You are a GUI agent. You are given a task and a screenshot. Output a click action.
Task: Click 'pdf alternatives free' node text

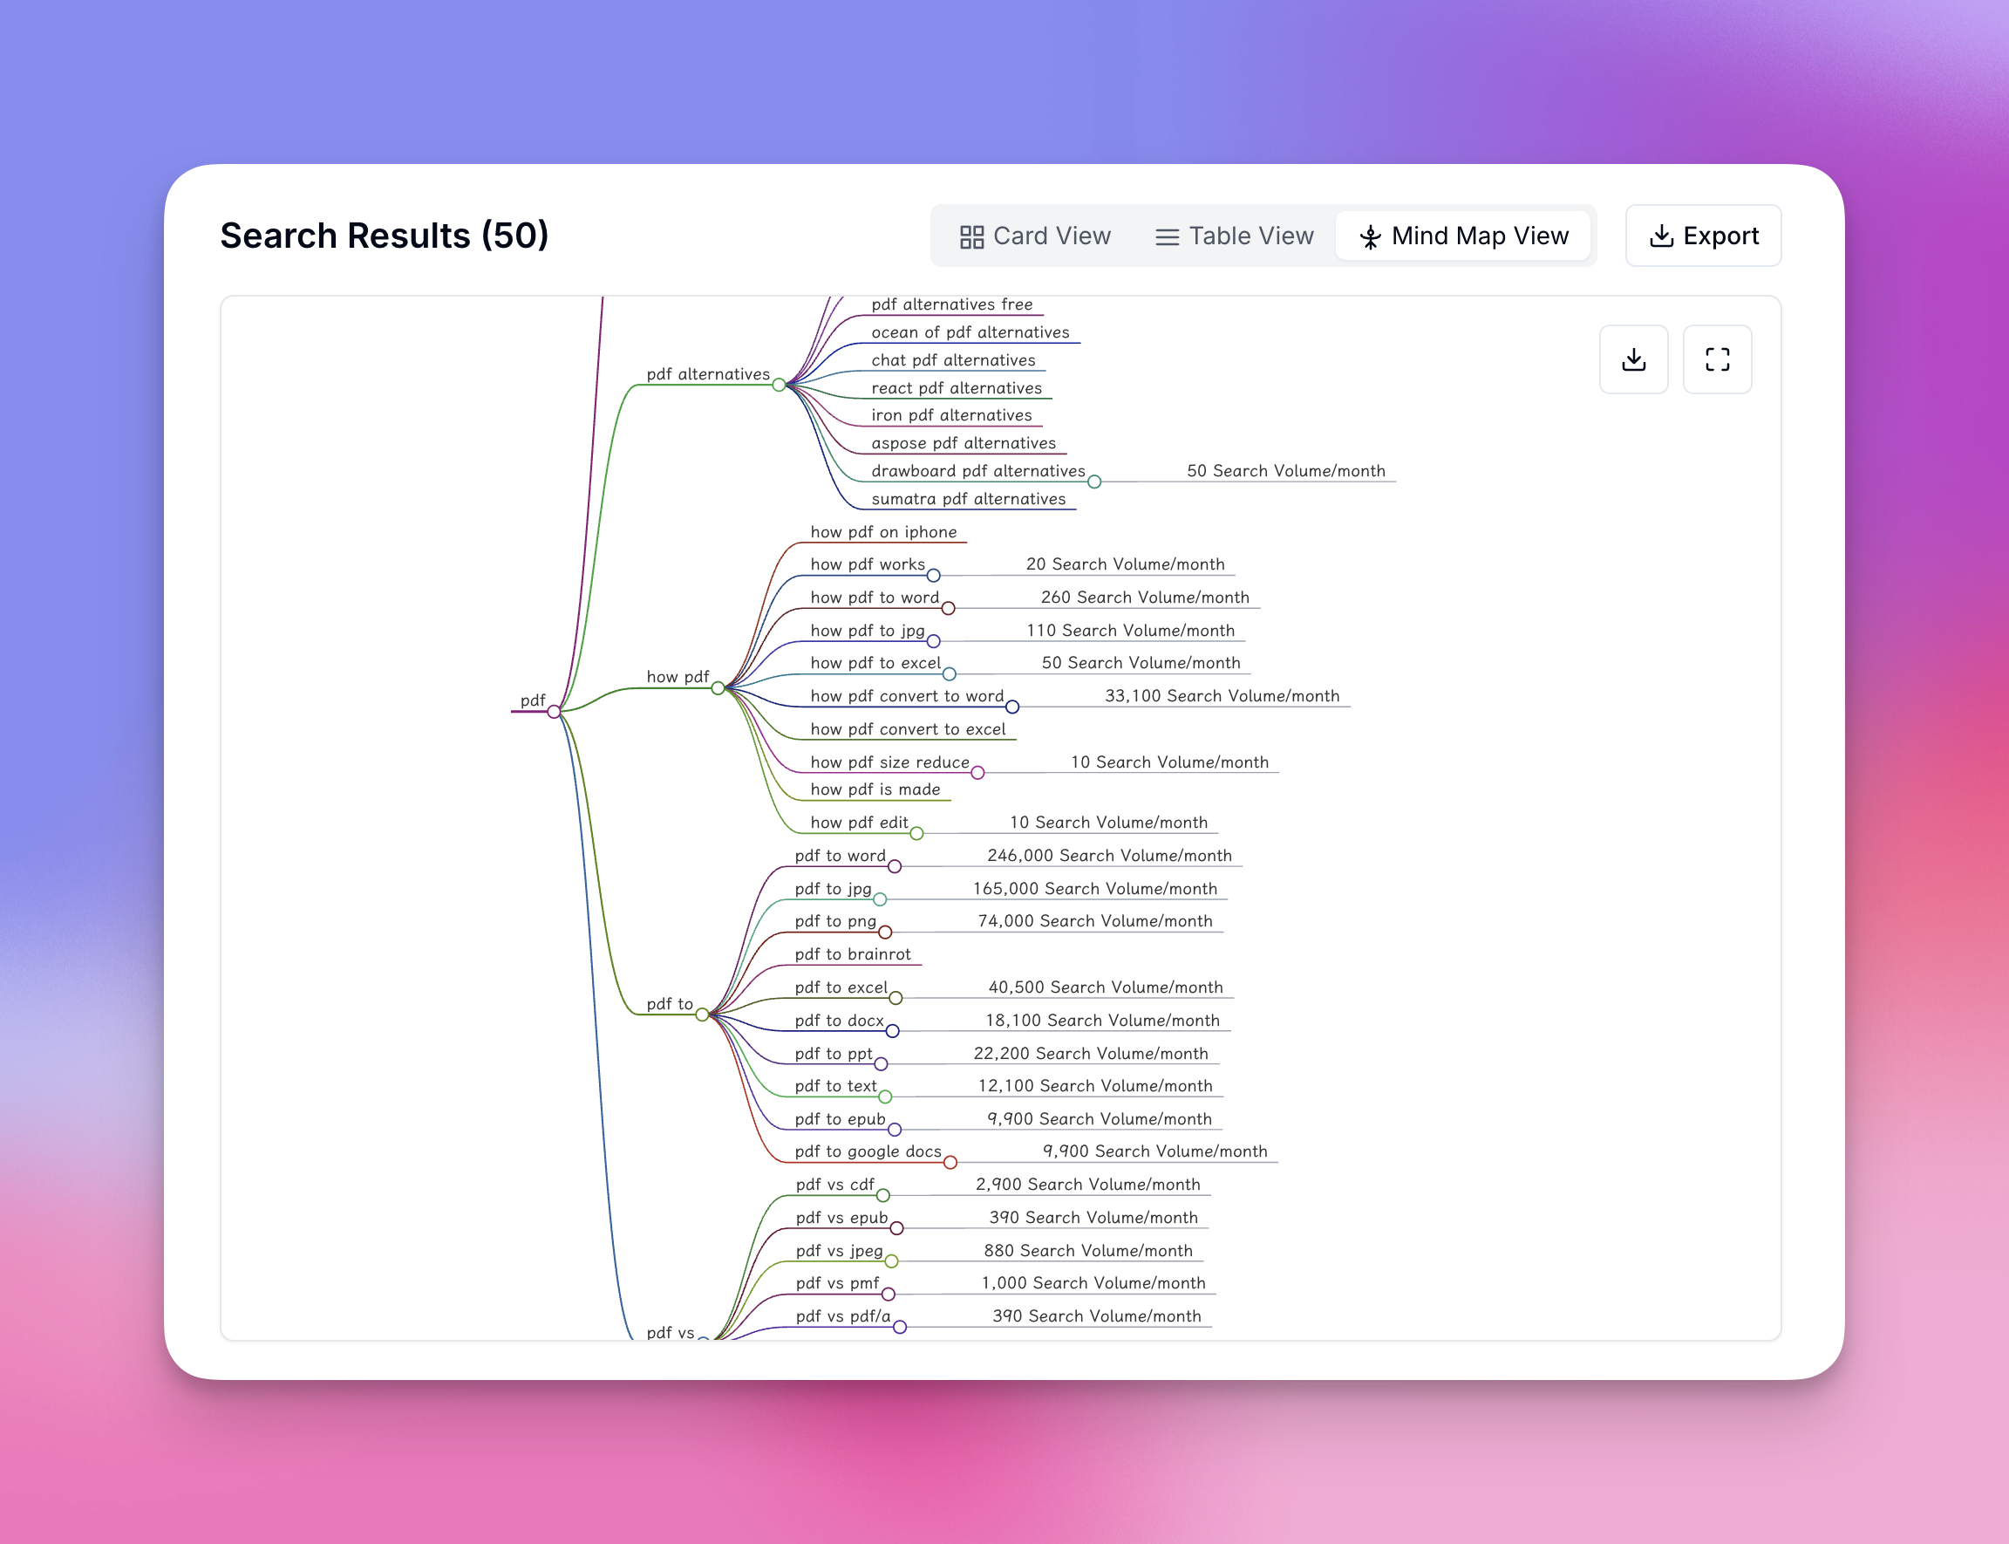[951, 304]
